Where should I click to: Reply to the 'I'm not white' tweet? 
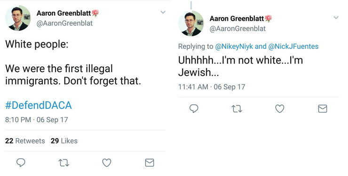pos(194,109)
